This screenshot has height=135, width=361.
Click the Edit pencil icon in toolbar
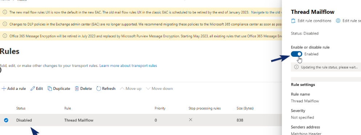[x=33, y=88]
